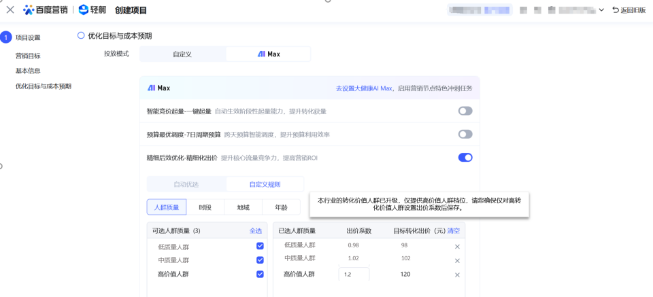The height and width of the screenshot is (297, 653).
Task: Select the time period tab
Action: [205, 207]
